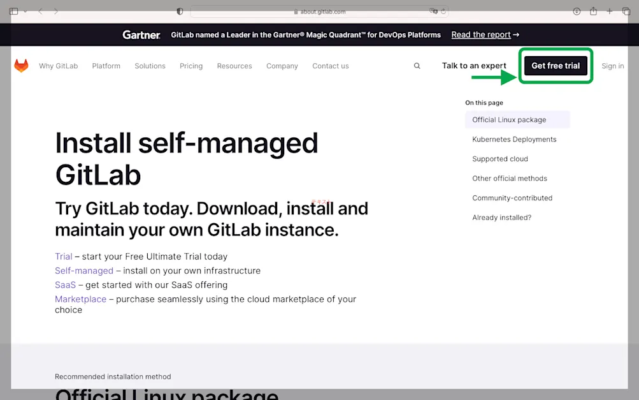Open the site search magnifier
Screen dimensions: 639x400
(x=417, y=66)
